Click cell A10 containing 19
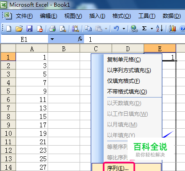Screen dimensions: 185x171 (x=32, y=133)
